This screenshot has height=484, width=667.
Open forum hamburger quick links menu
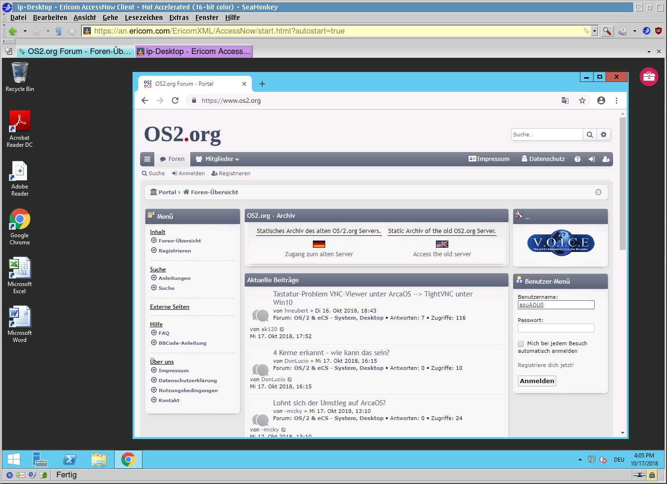[x=147, y=159]
